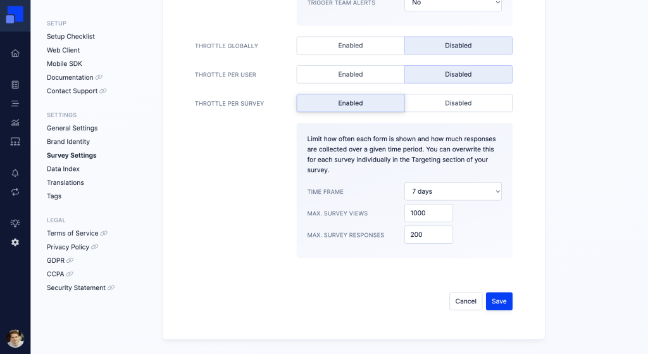This screenshot has width=648, height=354.
Task: Open the analytics chart icon in sidebar
Action: [15, 122]
